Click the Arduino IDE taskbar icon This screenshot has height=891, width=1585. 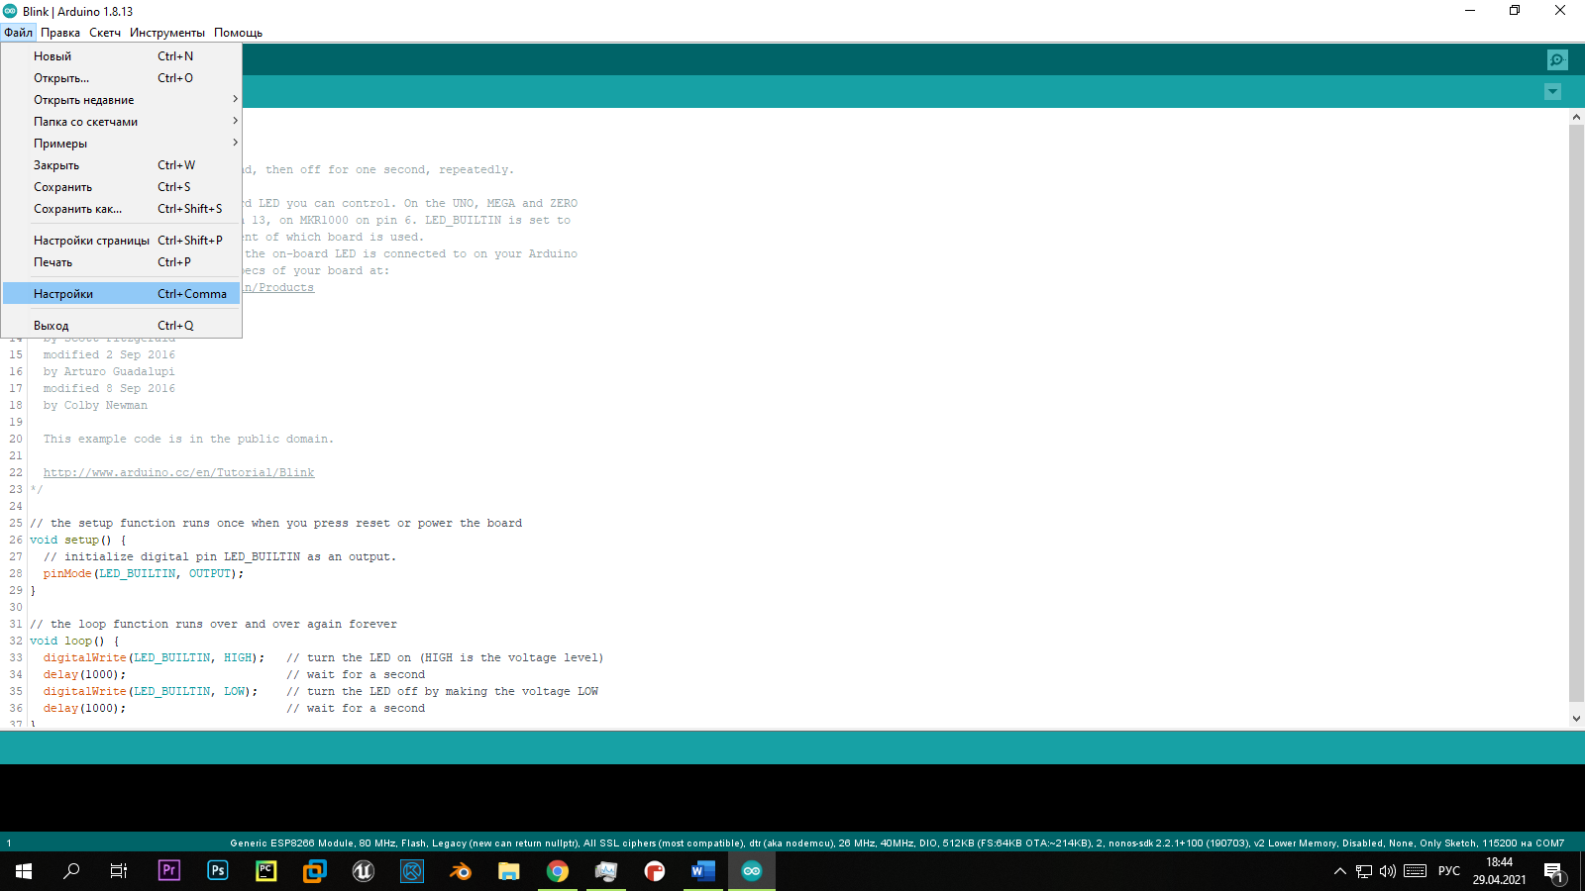pos(752,871)
